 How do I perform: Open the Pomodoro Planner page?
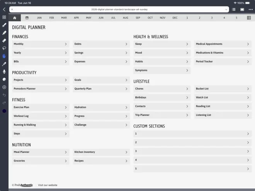coord(41,89)
